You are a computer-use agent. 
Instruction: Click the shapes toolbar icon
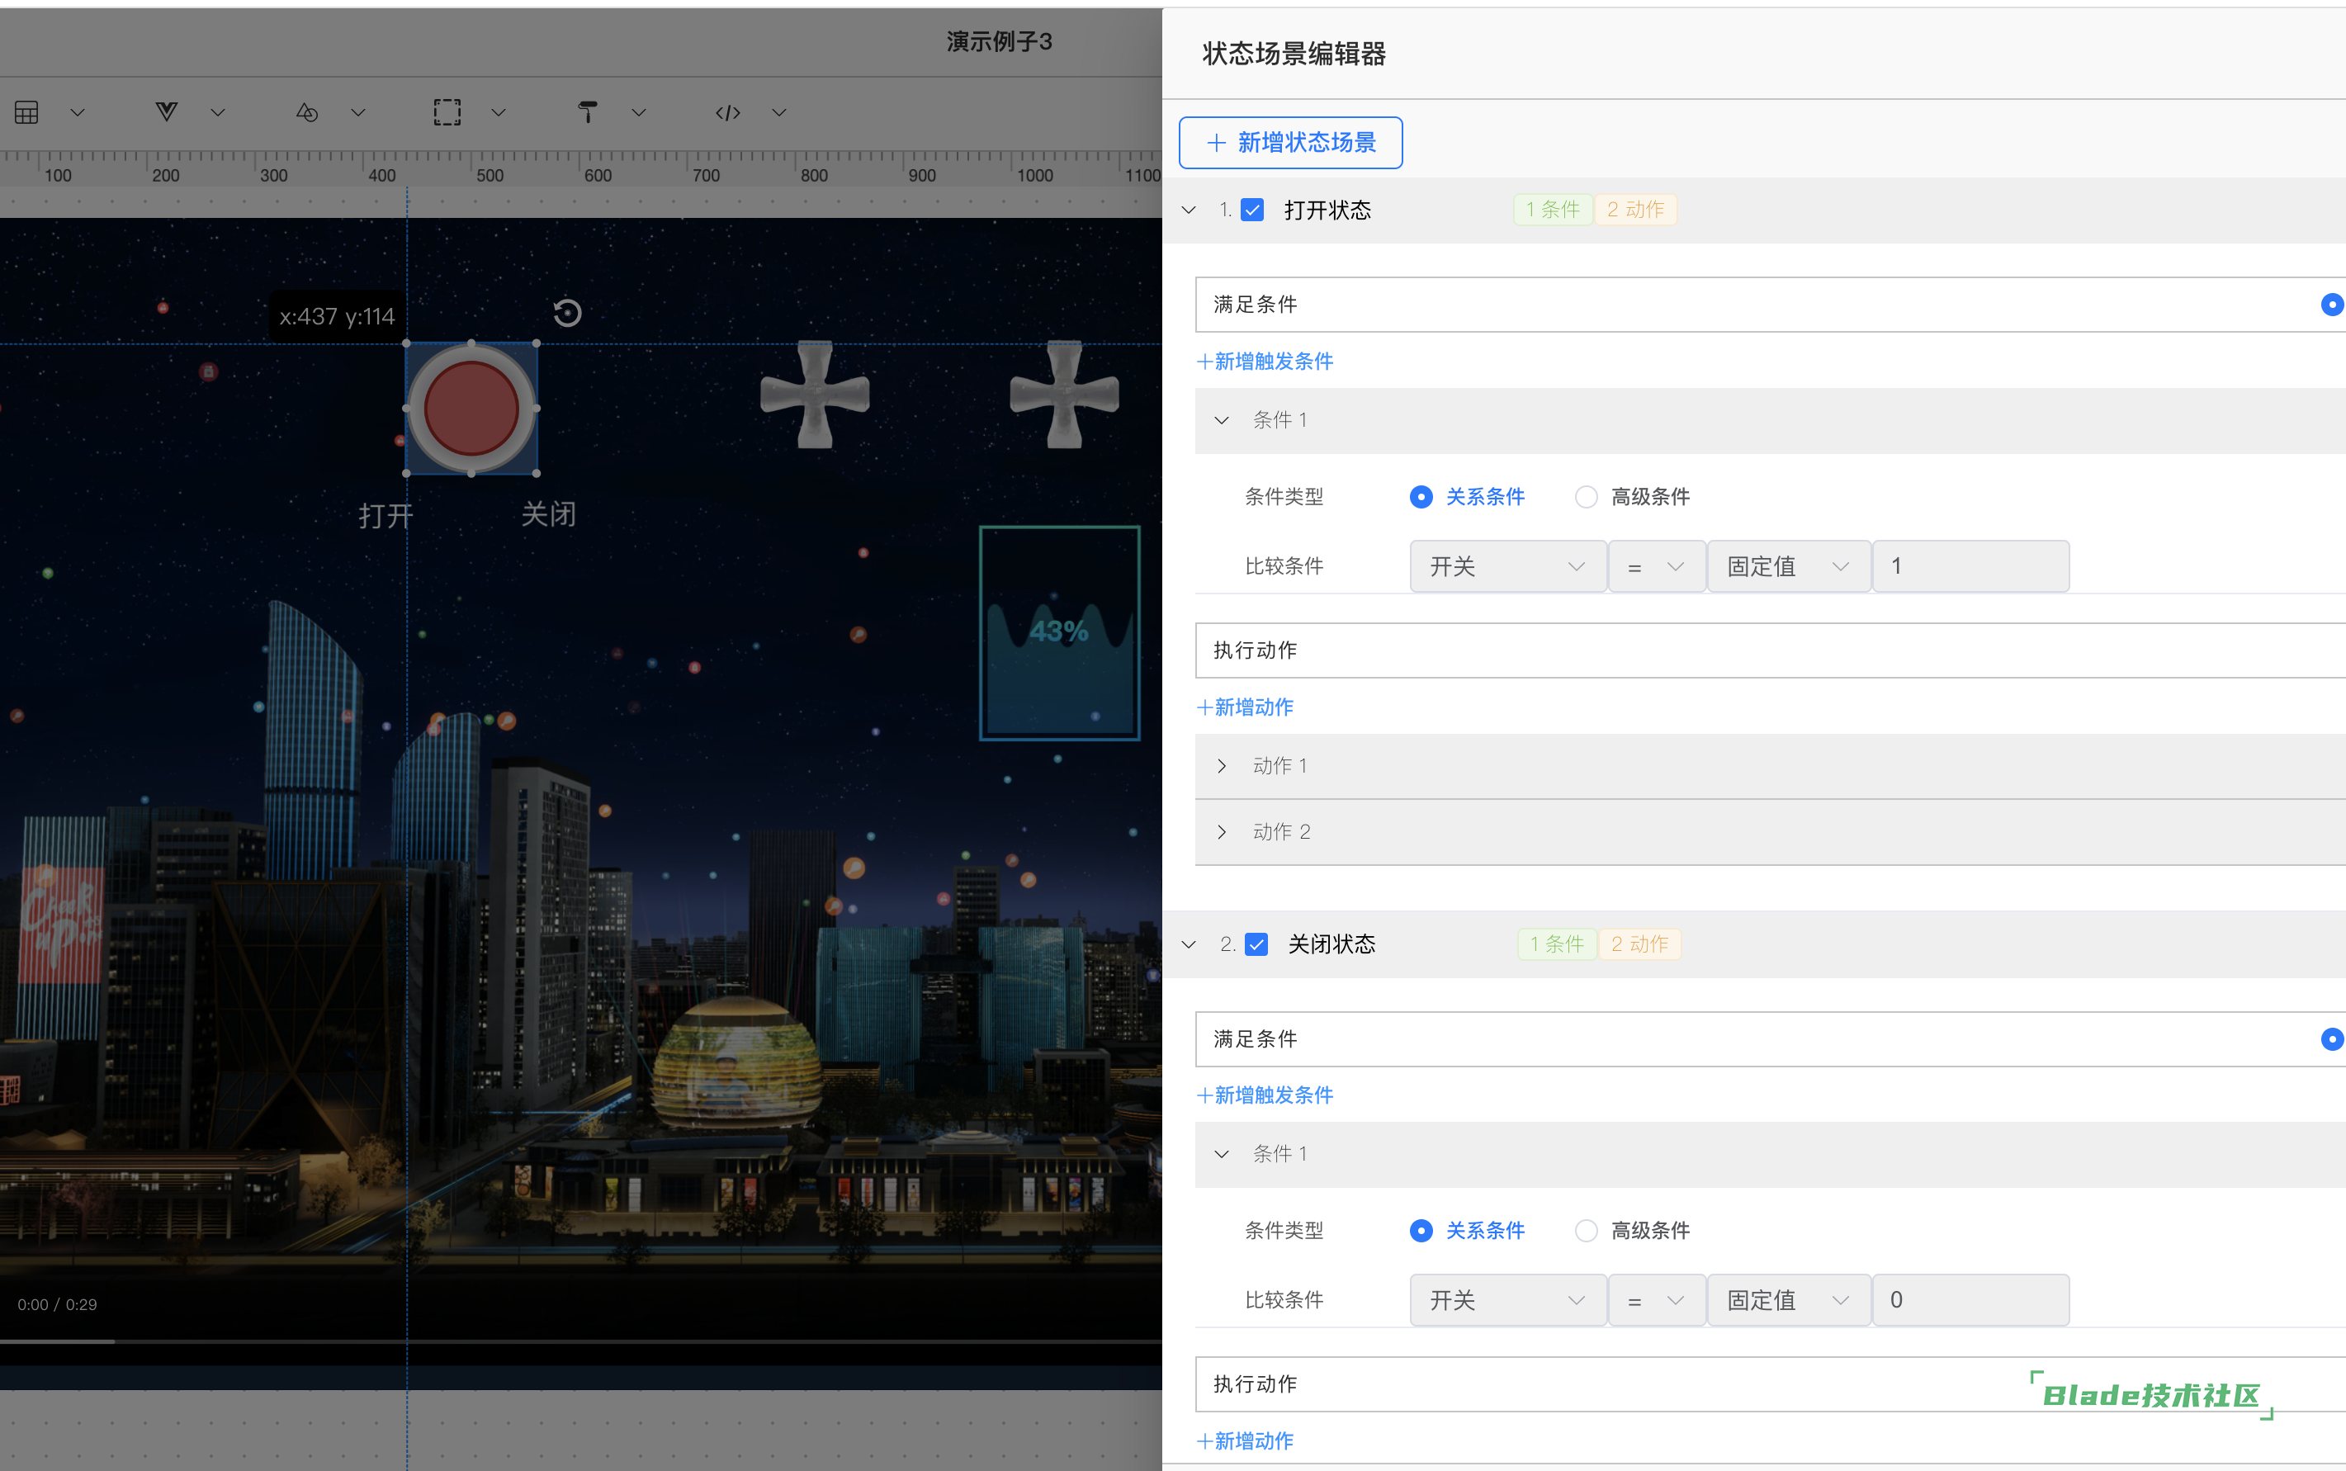307,113
